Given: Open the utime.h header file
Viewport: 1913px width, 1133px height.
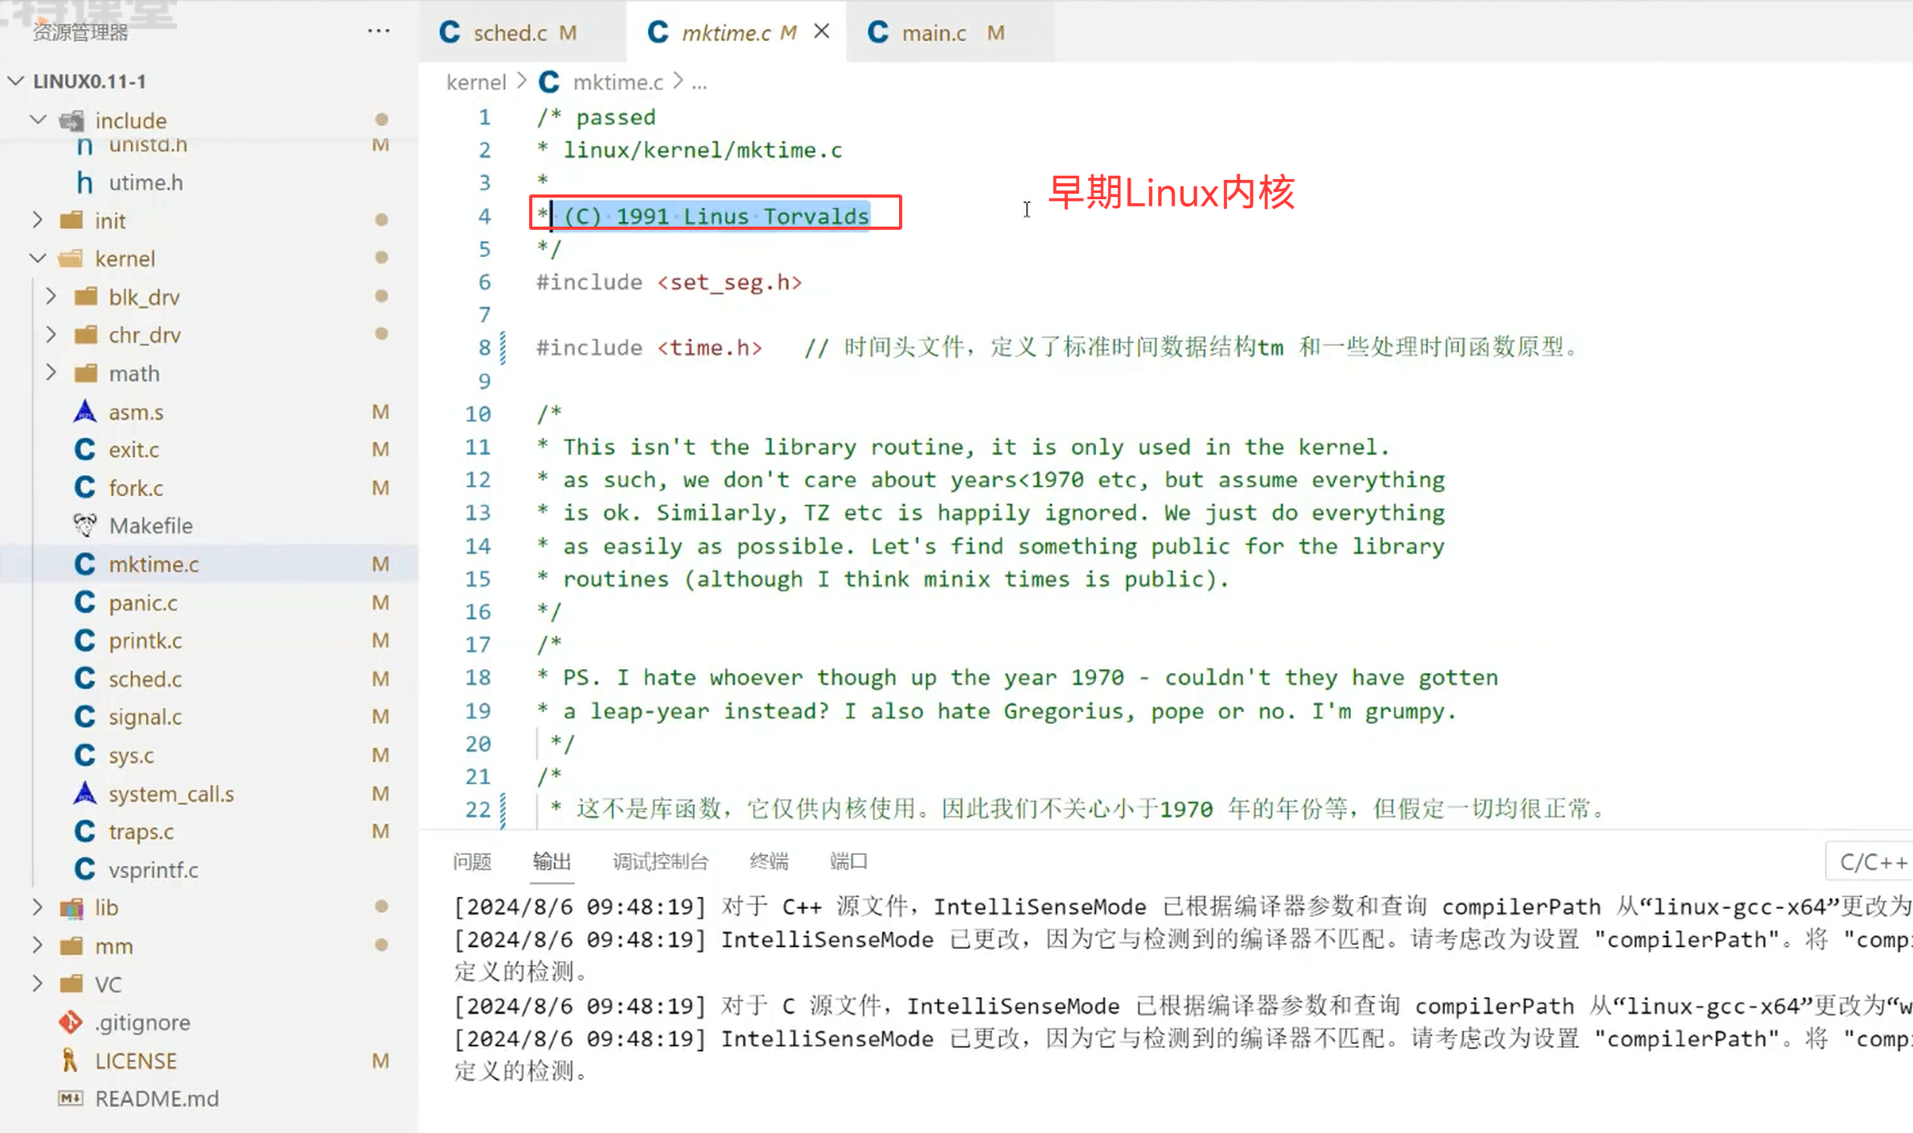Looking at the screenshot, I should tap(146, 182).
